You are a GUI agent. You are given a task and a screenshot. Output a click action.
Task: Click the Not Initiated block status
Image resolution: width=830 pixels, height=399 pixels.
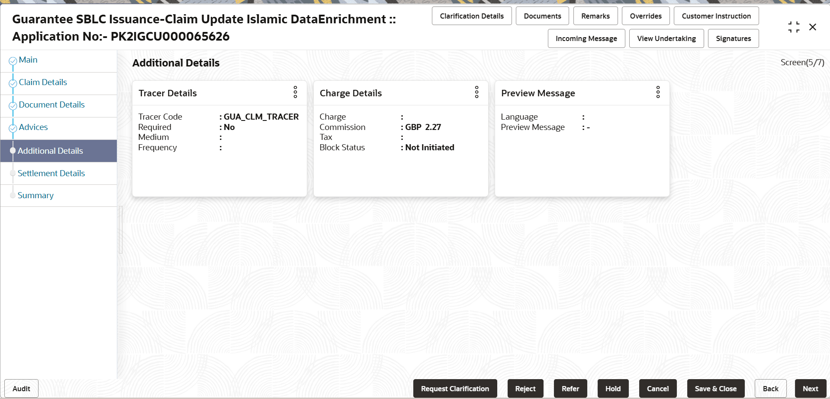430,147
